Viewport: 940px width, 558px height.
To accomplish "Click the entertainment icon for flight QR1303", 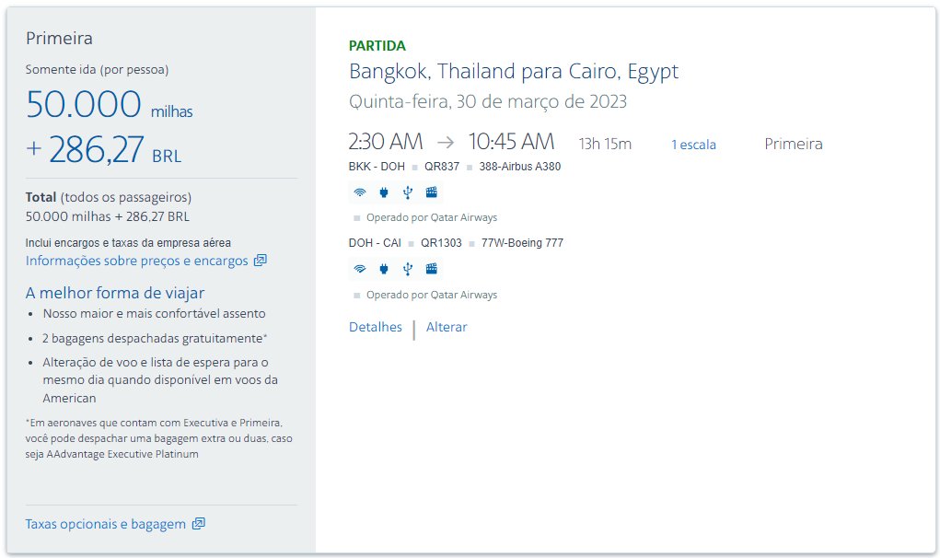I will 432,269.
